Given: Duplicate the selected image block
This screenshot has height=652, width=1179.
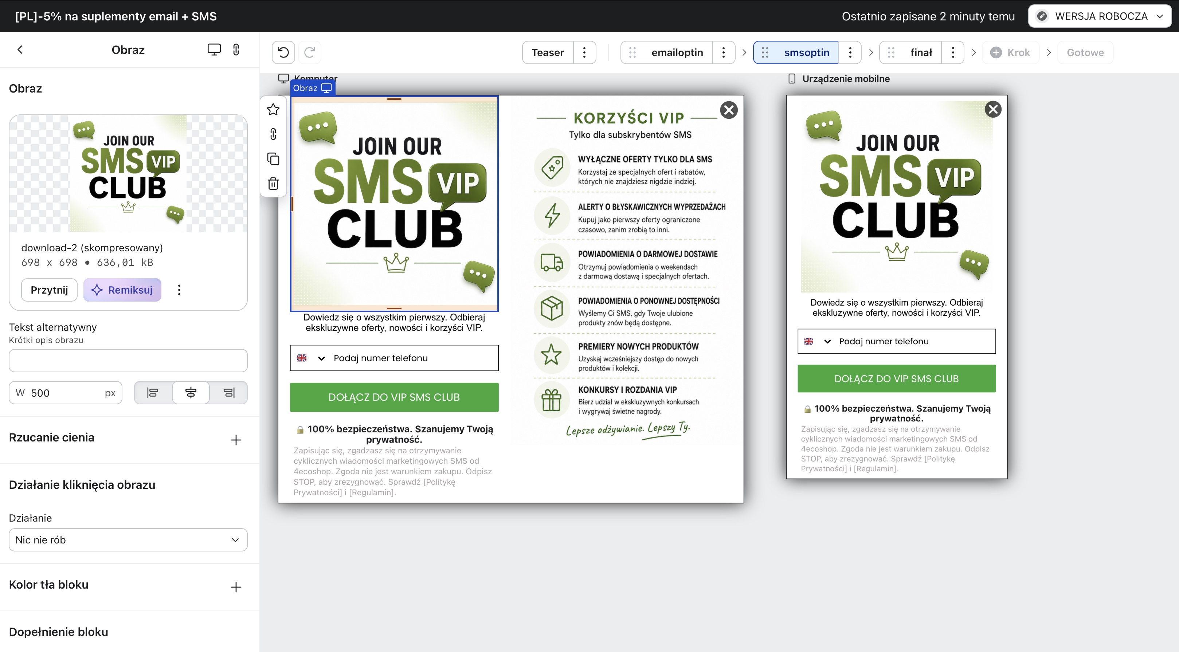Looking at the screenshot, I should 273,159.
